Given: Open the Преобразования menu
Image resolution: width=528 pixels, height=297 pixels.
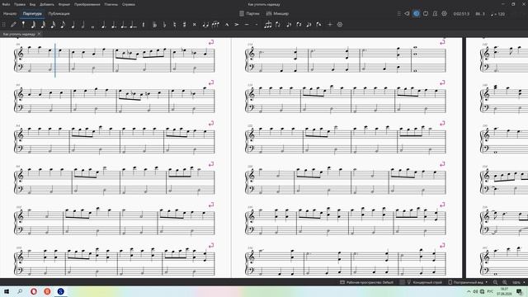Looking at the screenshot, I should click(87, 4).
